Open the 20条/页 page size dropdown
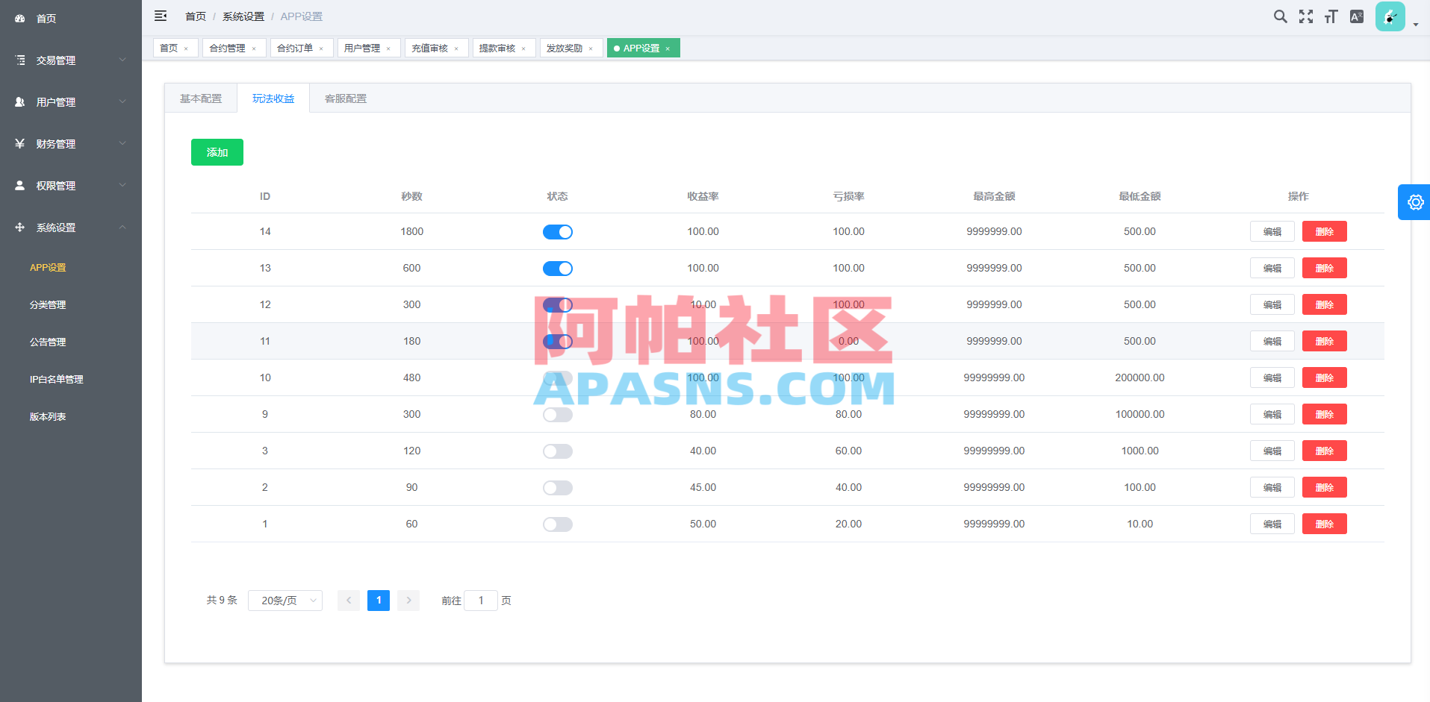 tap(285, 600)
